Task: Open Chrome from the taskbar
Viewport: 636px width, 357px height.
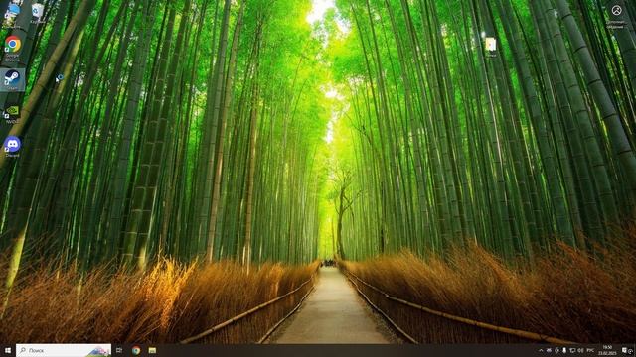Action: [136, 350]
